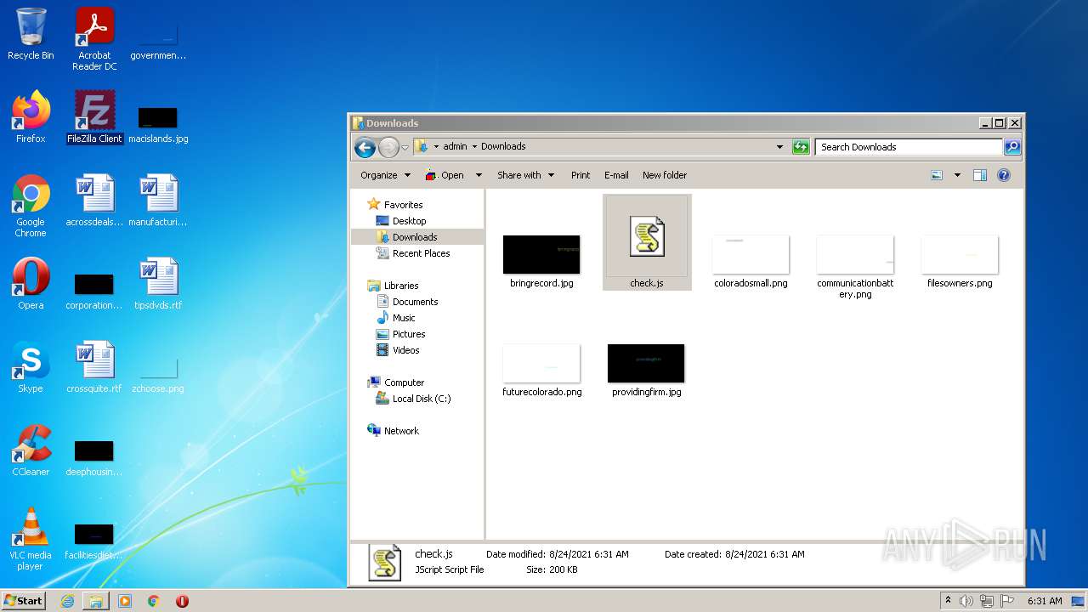The image size is (1088, 612).
Task: Open VLC media player shortcut
Action: pyautogui.click(x=31, y=539)
